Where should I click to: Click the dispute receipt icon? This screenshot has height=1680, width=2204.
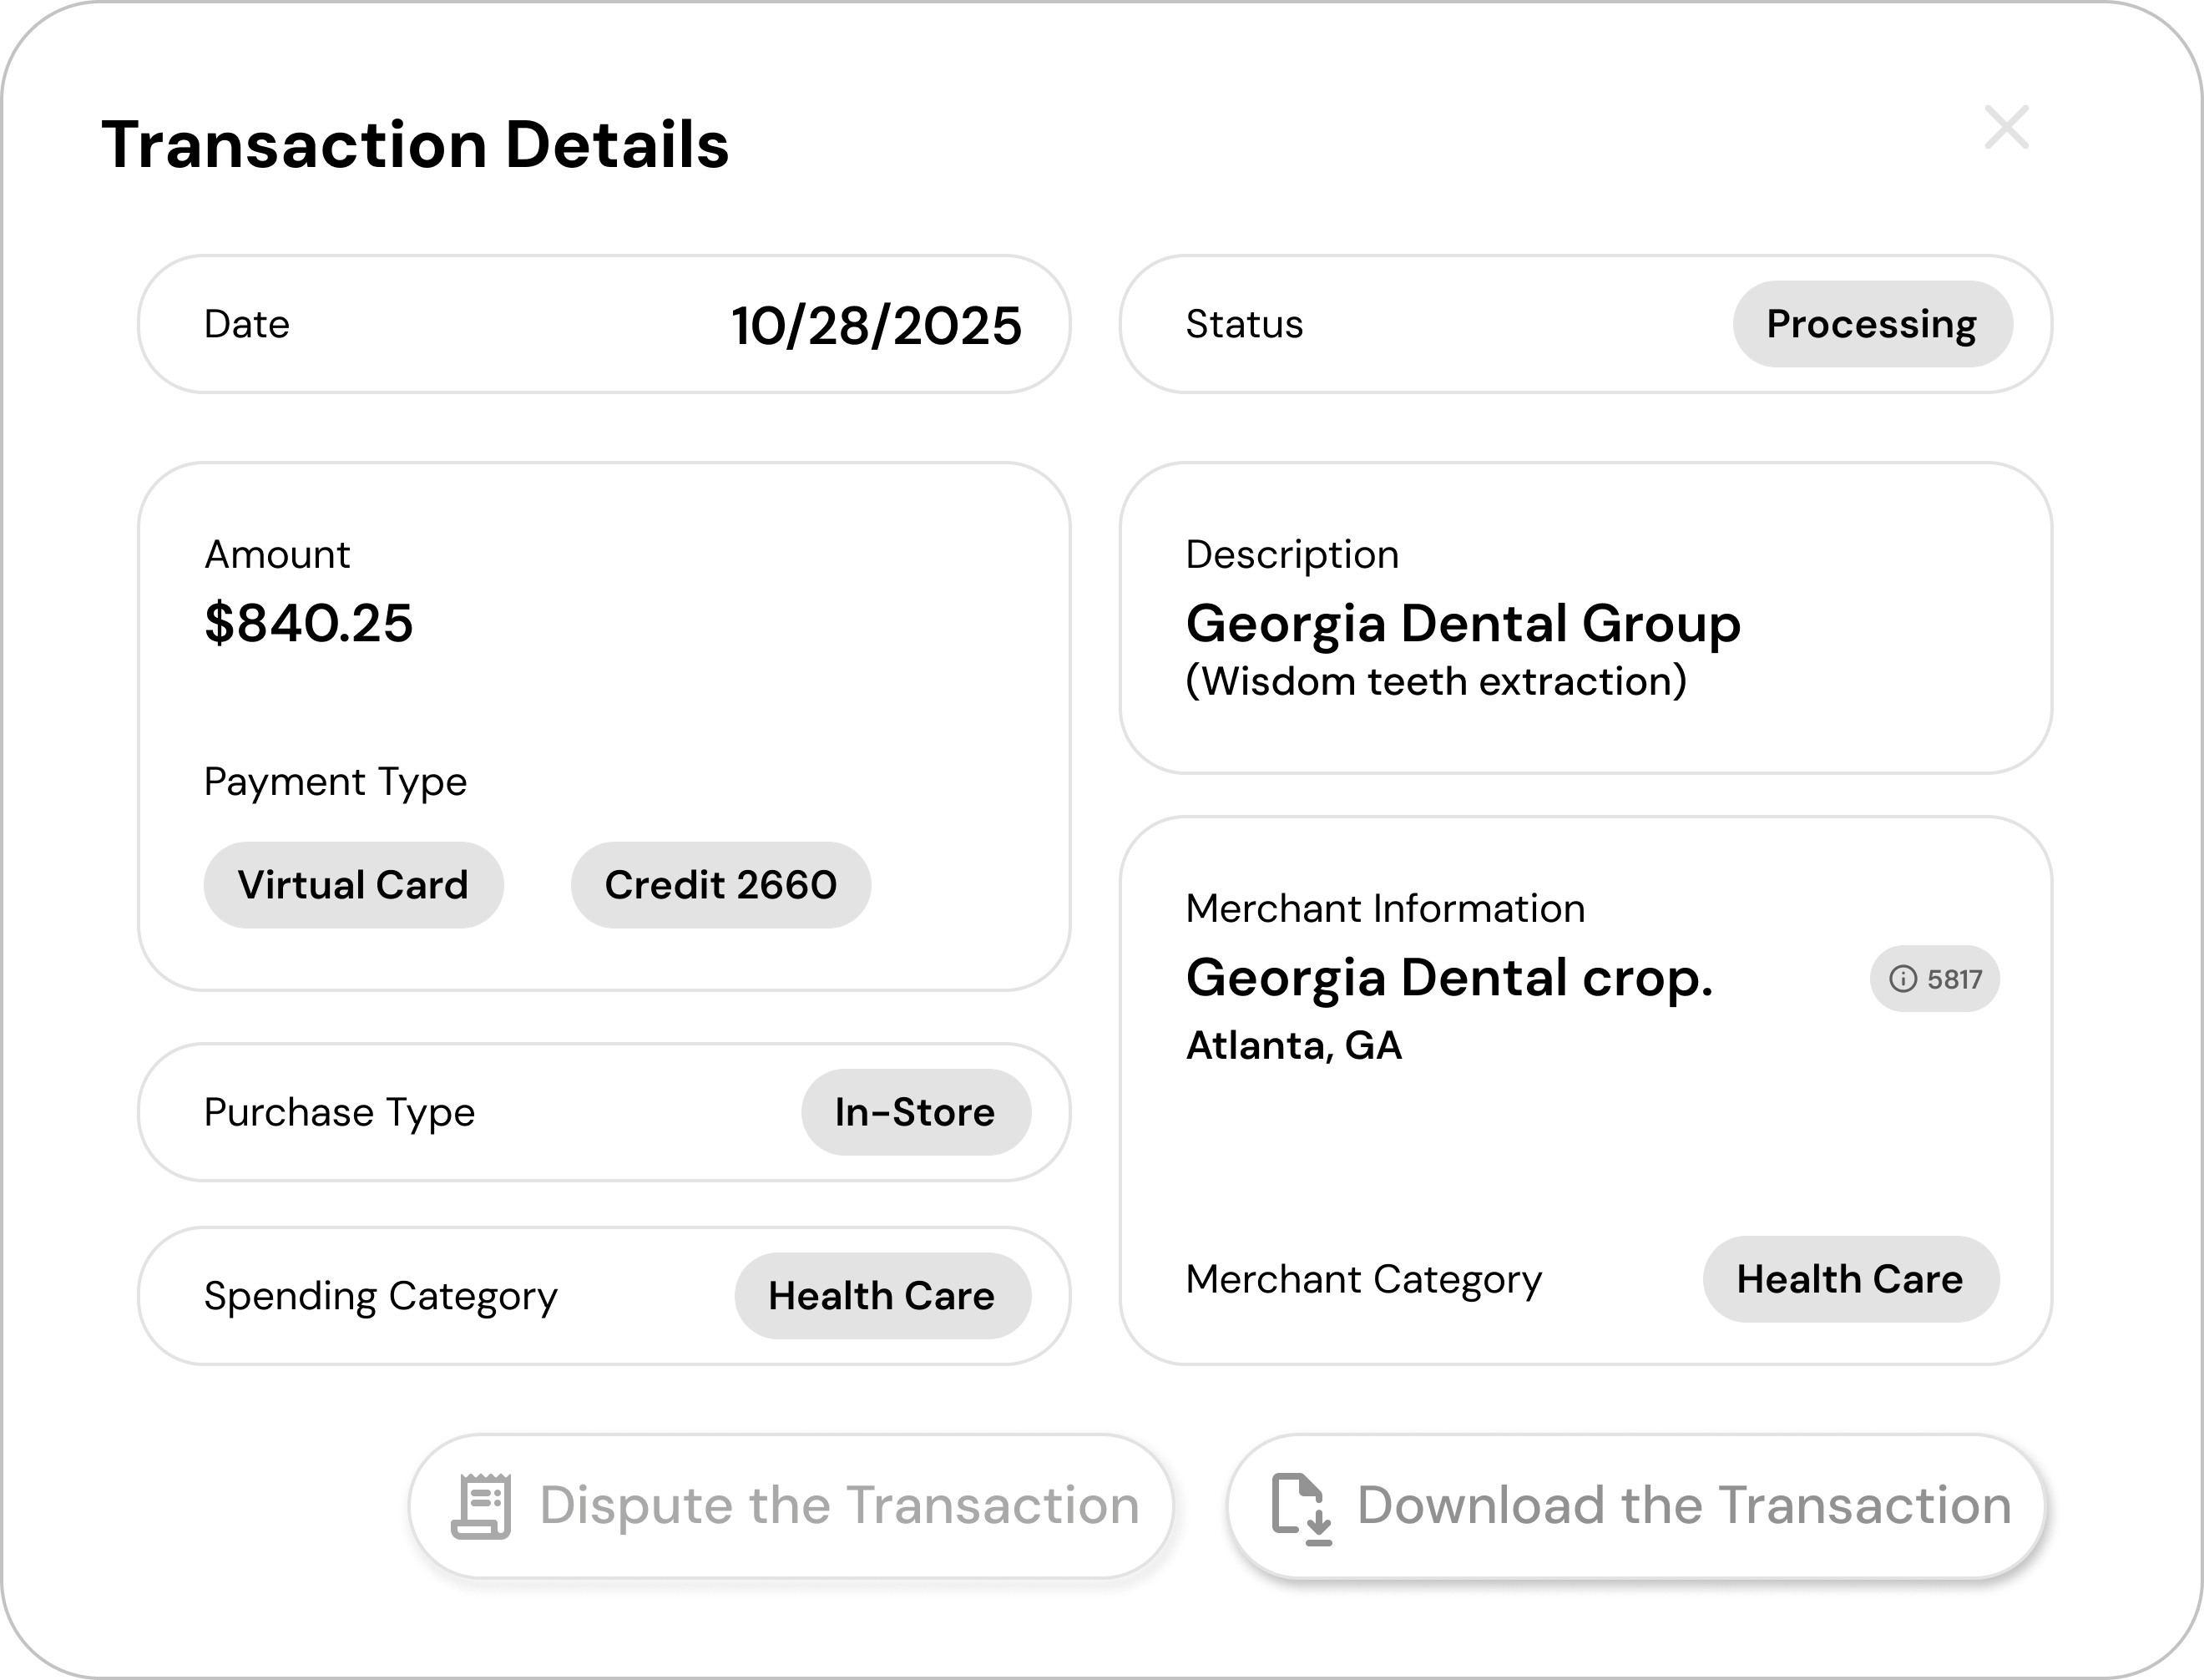click(x=482, y=1505)
